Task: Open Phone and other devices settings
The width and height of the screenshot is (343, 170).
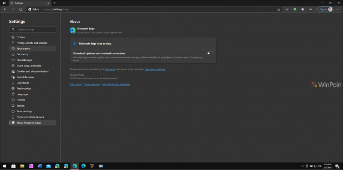Action: coord(33,117)
